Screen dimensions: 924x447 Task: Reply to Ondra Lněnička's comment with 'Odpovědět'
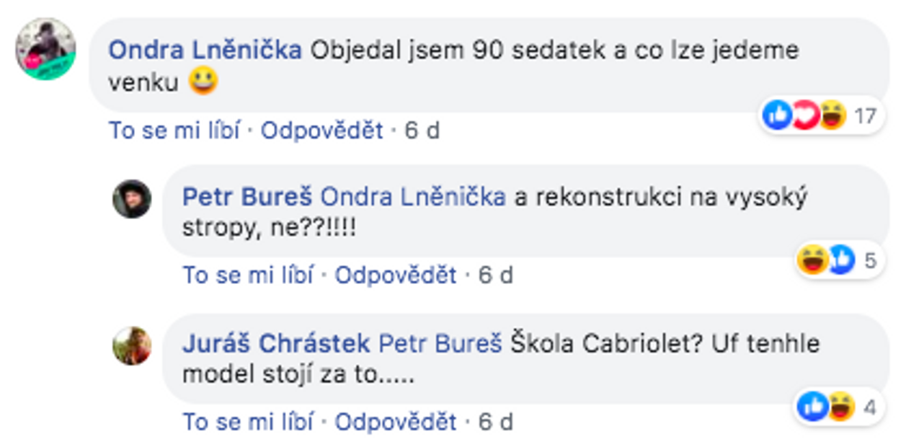click(x=321, y=131)
